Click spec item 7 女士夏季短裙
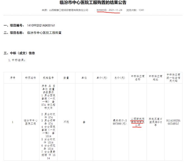Viewport: 185px width, 162px height. pyautogui.click(x=48, y=155)
